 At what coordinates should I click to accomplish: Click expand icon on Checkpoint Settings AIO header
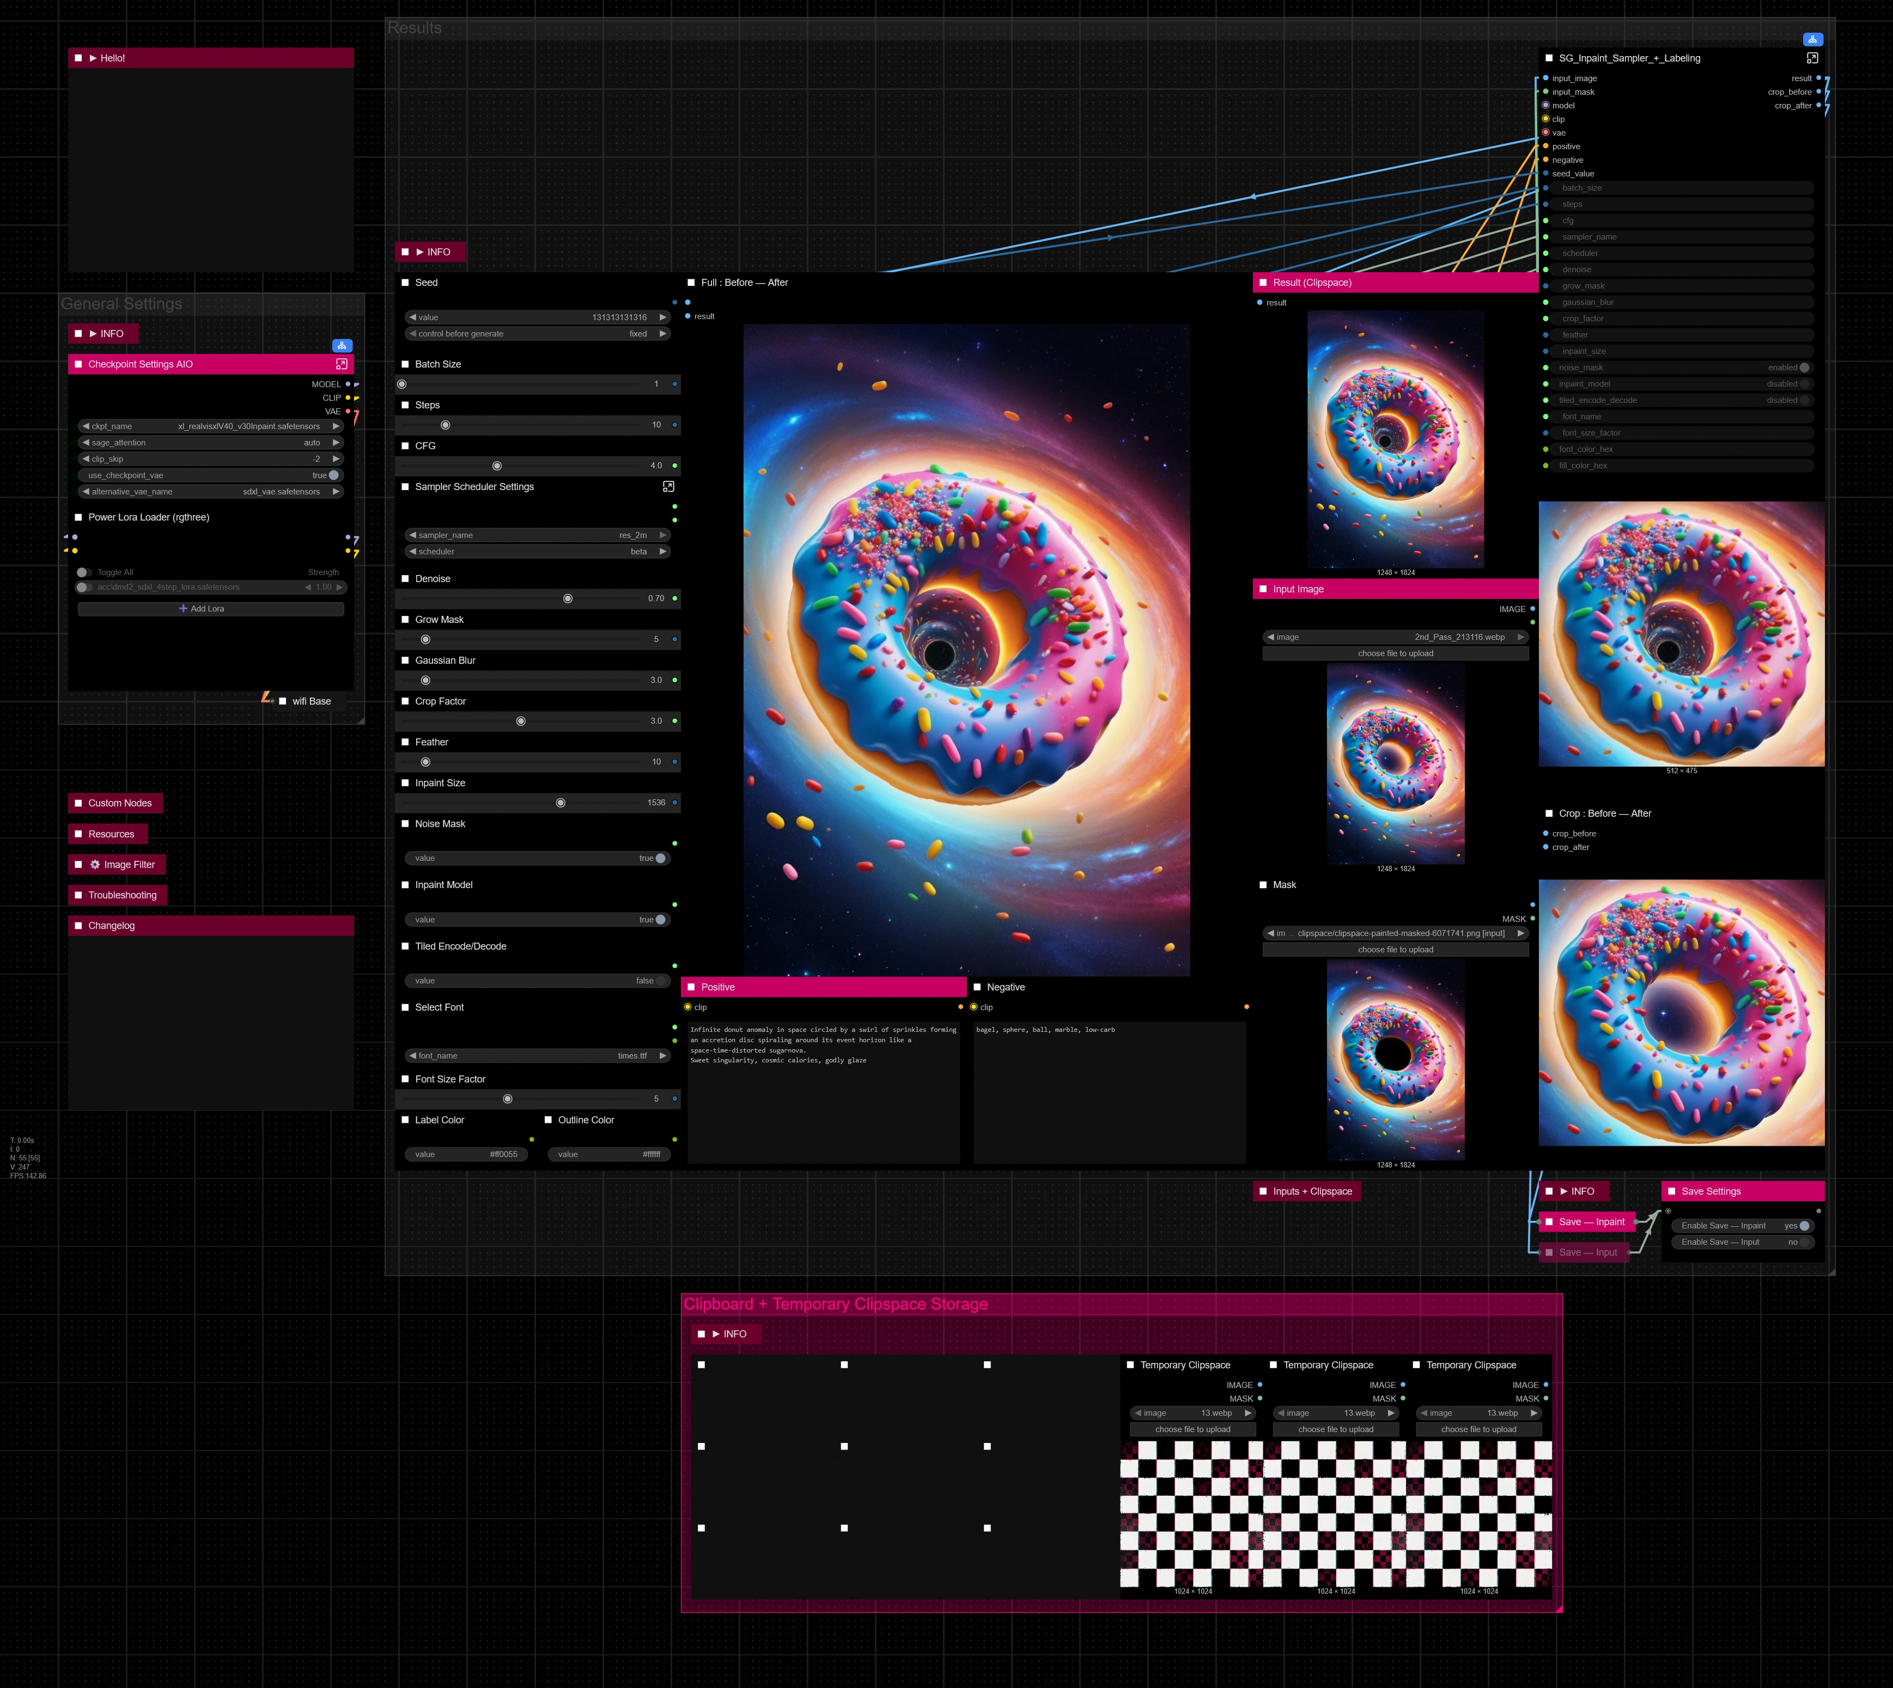click(x=342, y=364)
